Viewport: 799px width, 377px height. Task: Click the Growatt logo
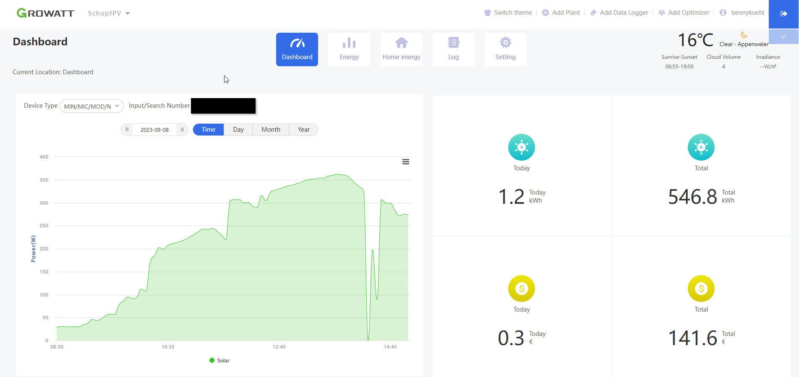[x=45, y=13]
